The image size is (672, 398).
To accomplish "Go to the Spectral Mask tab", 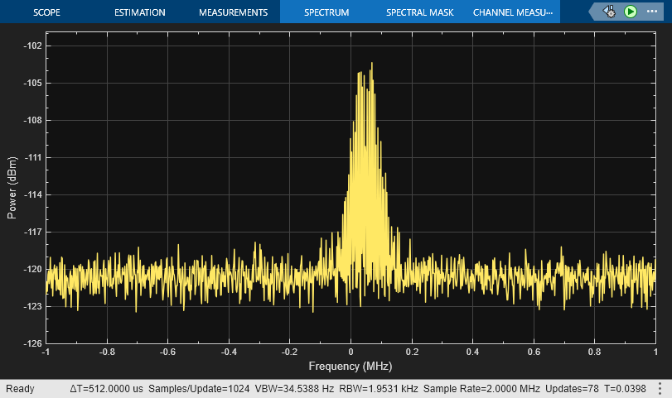I will 419,12.
